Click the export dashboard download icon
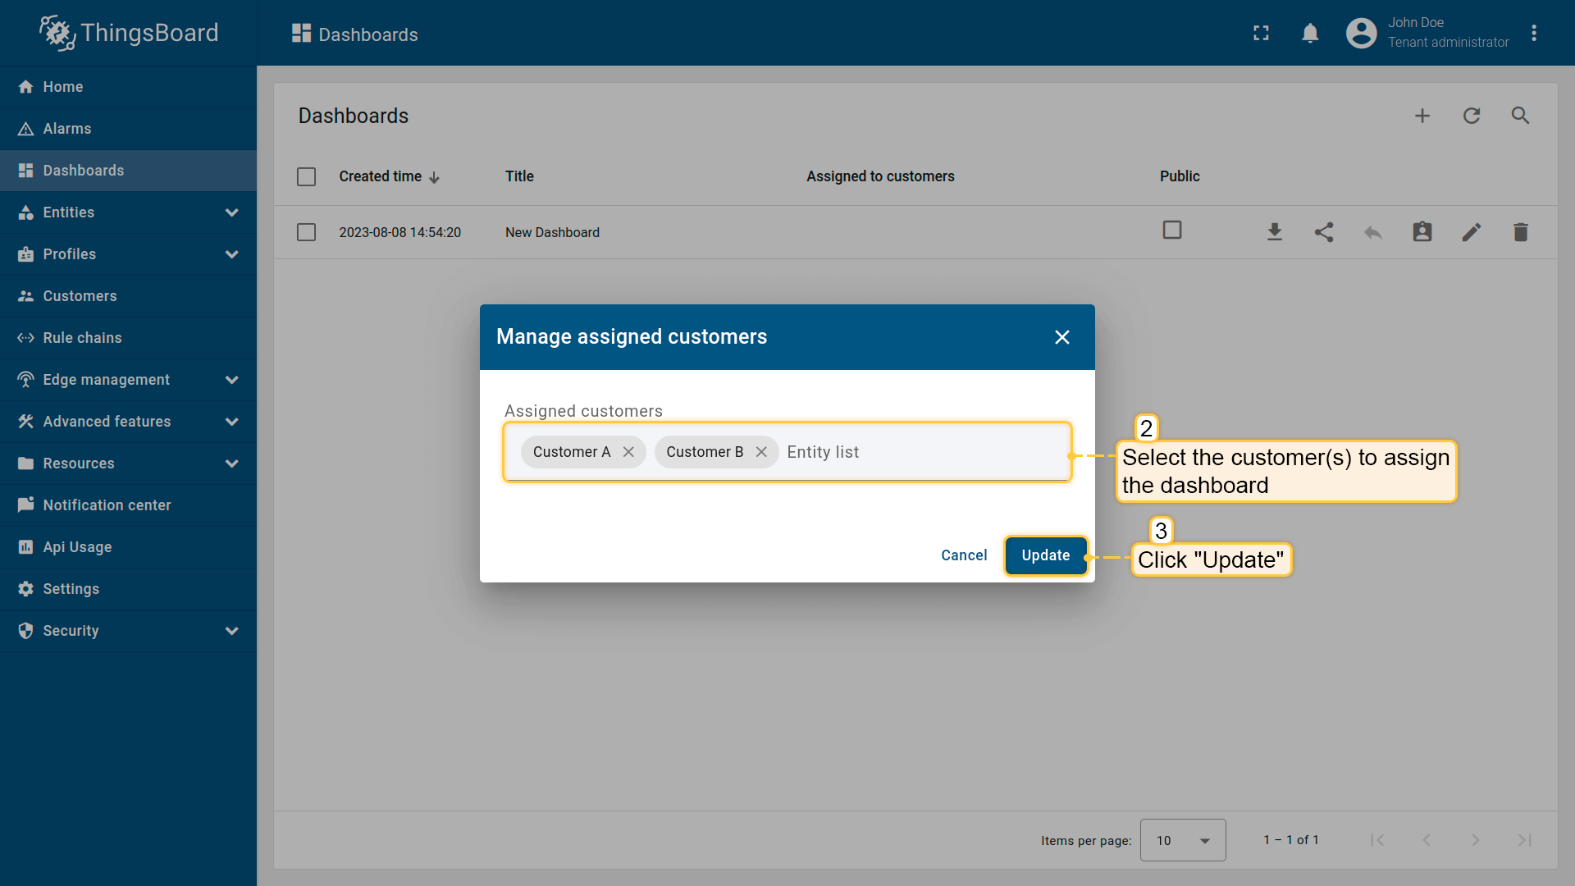 [x=1274, y=232]
